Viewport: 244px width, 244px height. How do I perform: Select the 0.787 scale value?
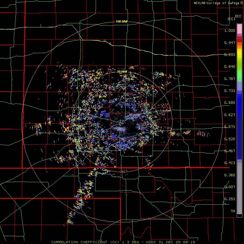point(230,79)
